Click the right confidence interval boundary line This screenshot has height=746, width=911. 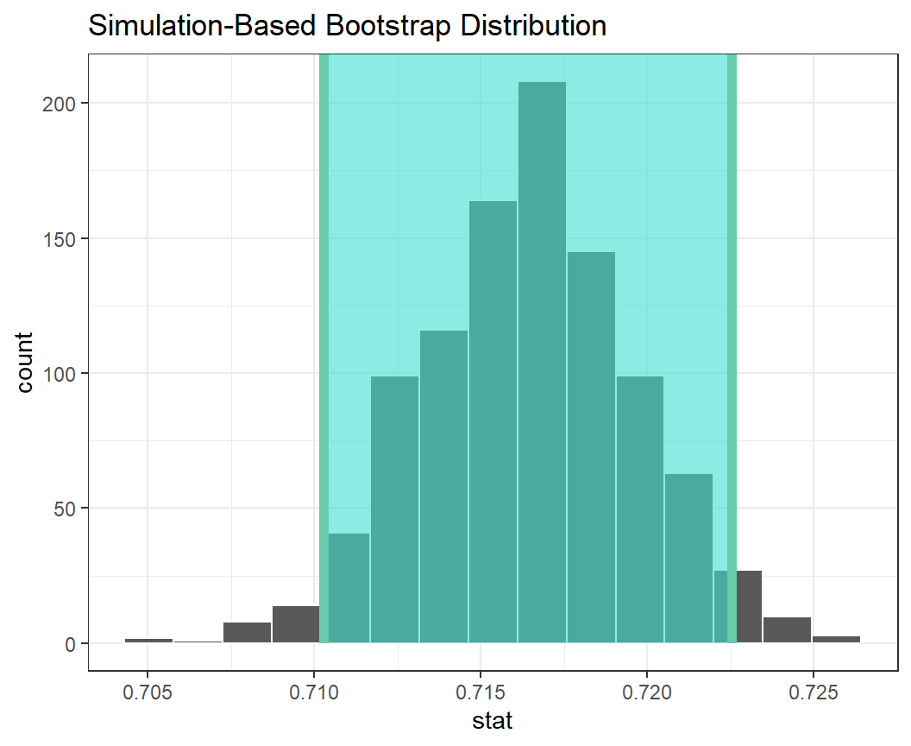[x=732, y=345]
